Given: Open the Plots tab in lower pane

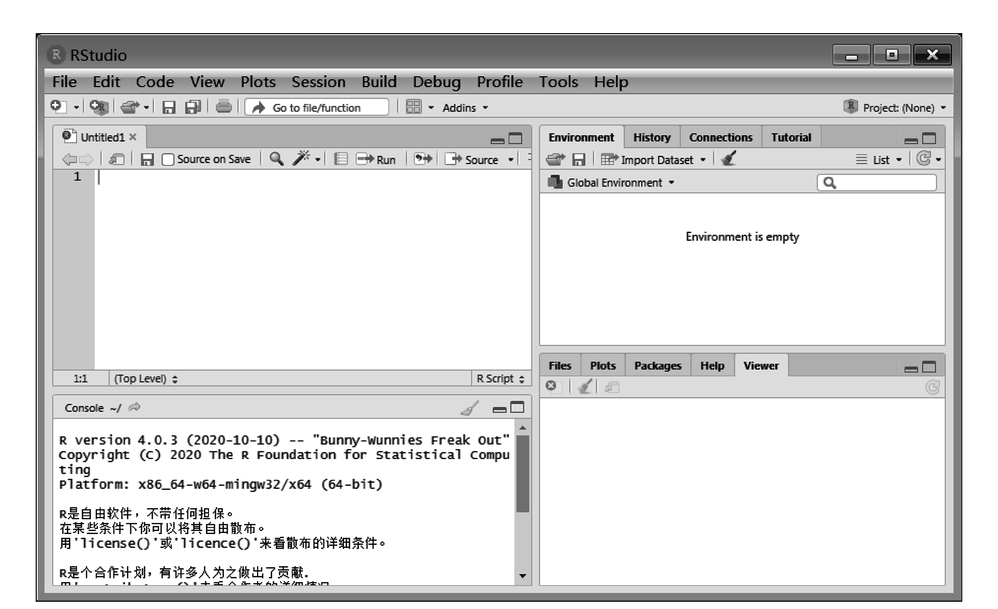Looking at the screenshot, I should [x=603, y=366].
